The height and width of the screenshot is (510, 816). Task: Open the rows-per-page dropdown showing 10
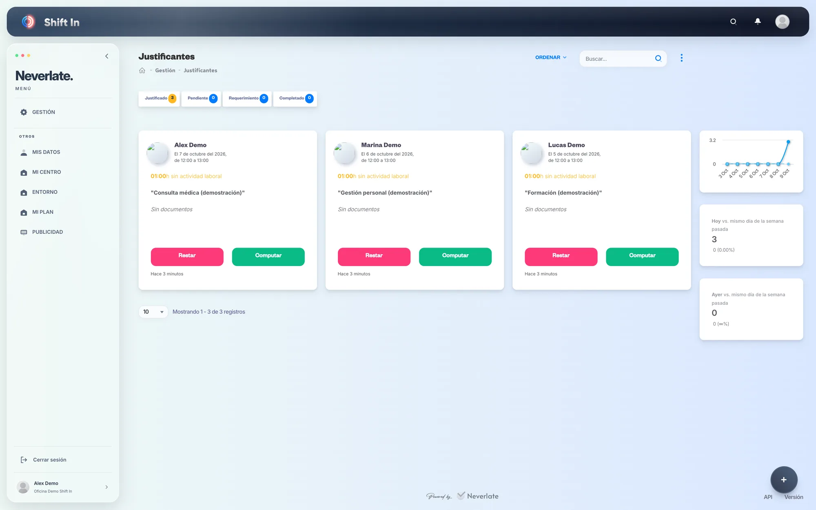coord(153,312)
